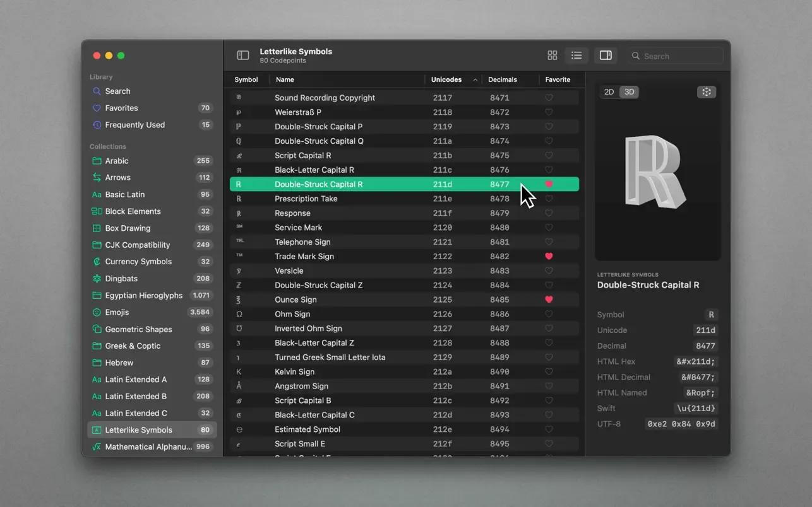Switch to grid view layout

(552, 55)
